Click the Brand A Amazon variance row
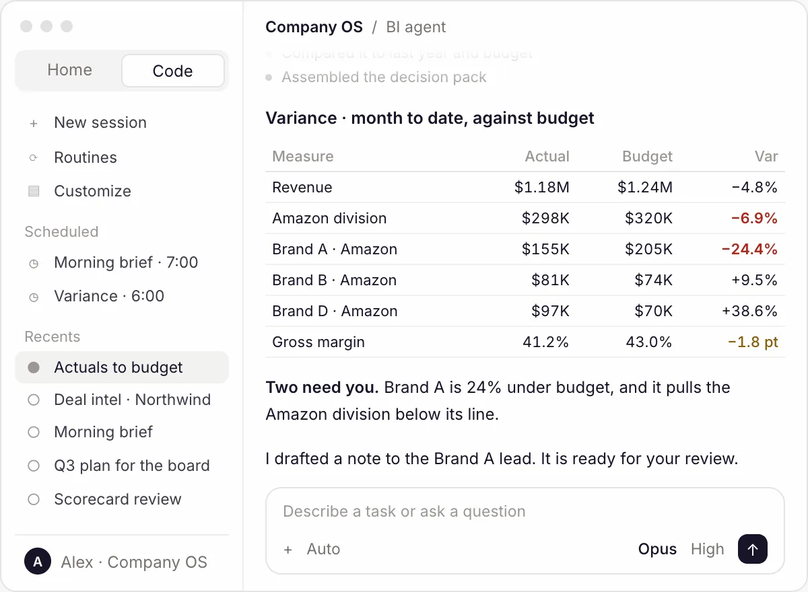Viewport: 808px width, 592px height. pyautogui.click(x=525, y=249)
